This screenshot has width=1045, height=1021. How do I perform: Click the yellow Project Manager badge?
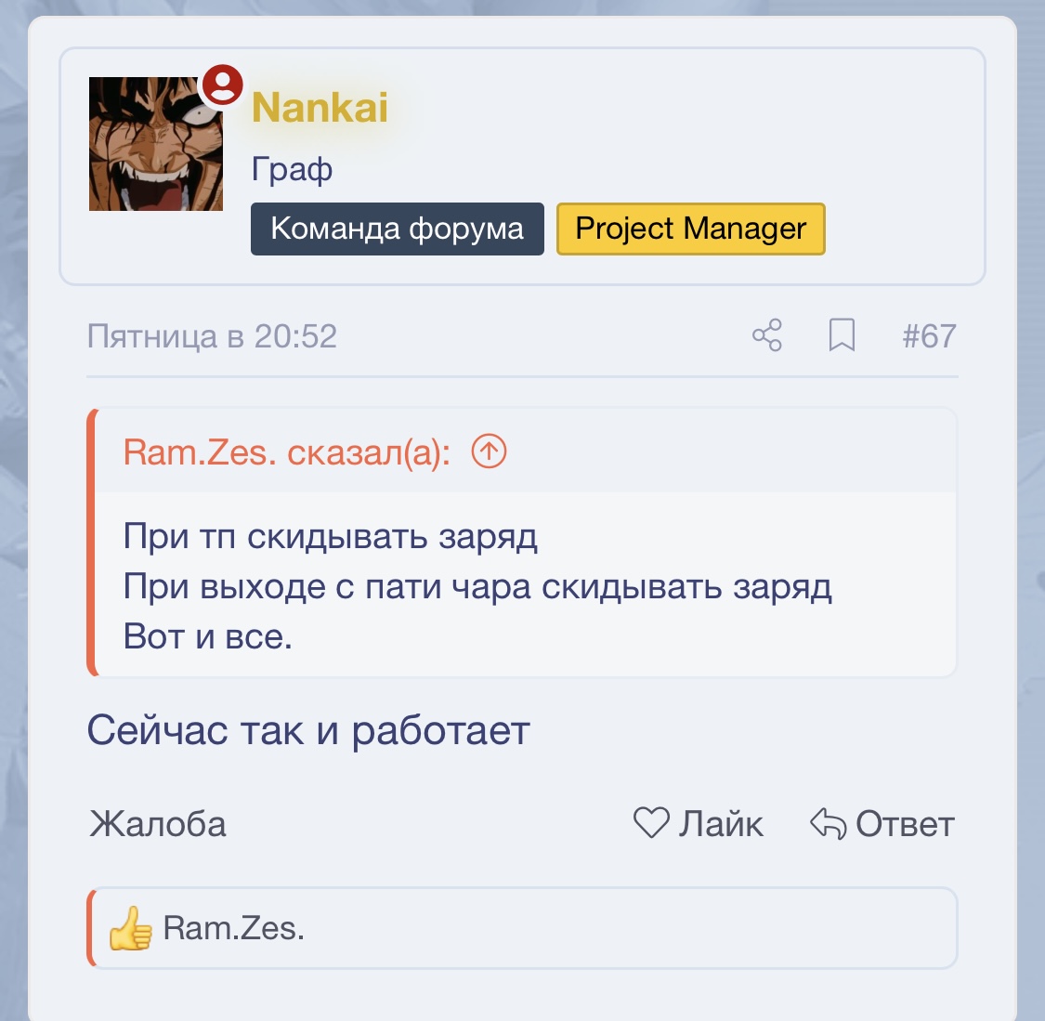[x=691, y=229]
